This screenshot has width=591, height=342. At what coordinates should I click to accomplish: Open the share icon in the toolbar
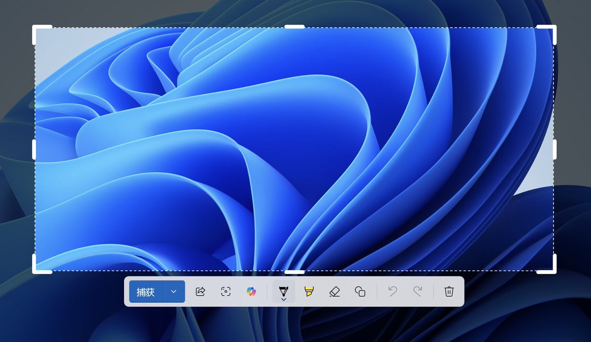(200, 292)
